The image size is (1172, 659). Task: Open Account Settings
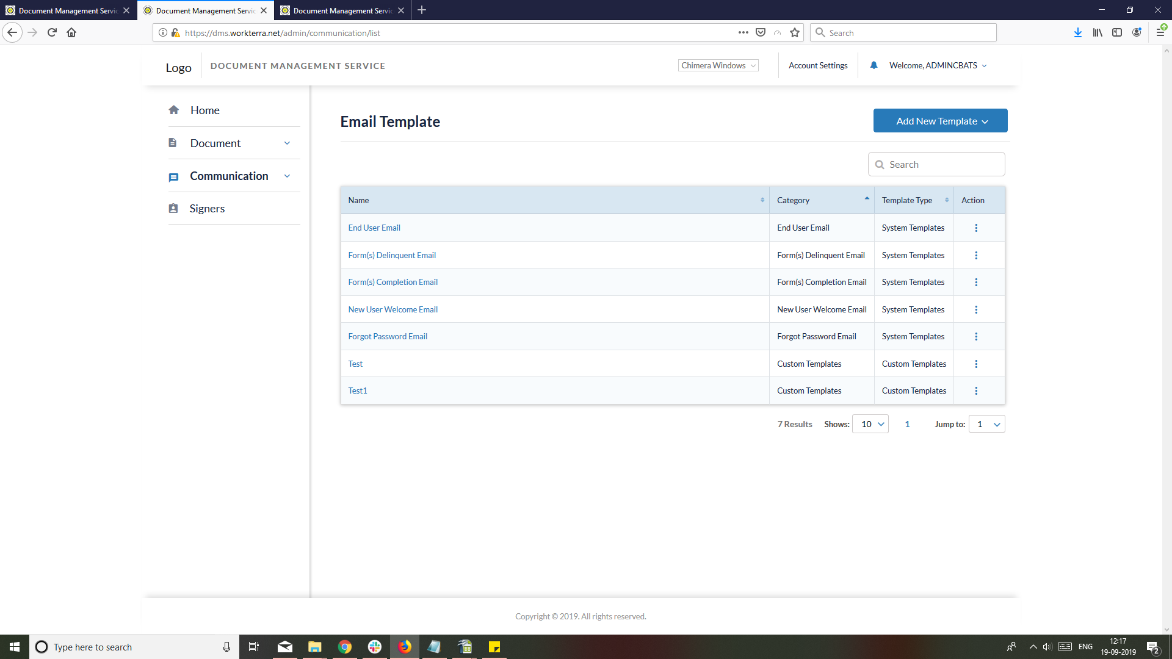(818, 65)
